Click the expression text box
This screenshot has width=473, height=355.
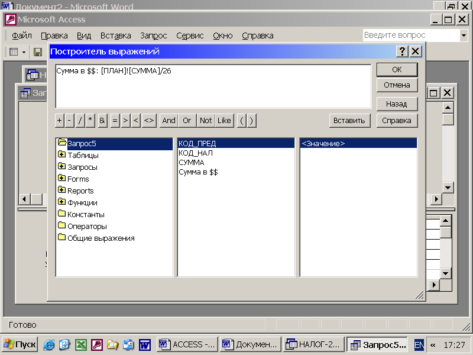(213, 86)
